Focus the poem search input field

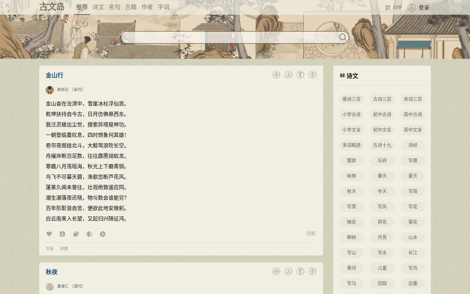click(230, 37)
